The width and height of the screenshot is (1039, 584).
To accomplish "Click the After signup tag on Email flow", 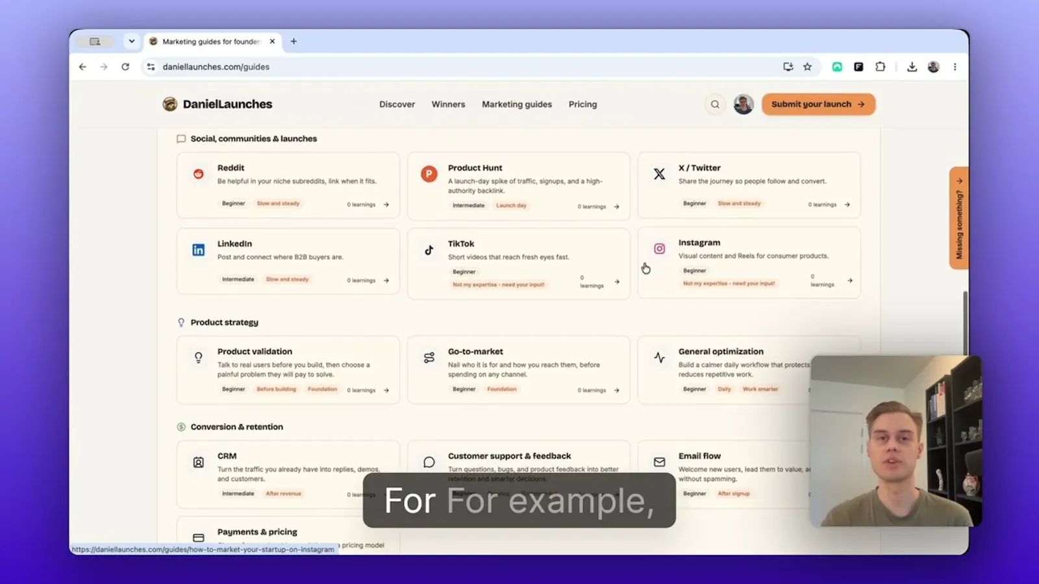I will coord(733,494).
